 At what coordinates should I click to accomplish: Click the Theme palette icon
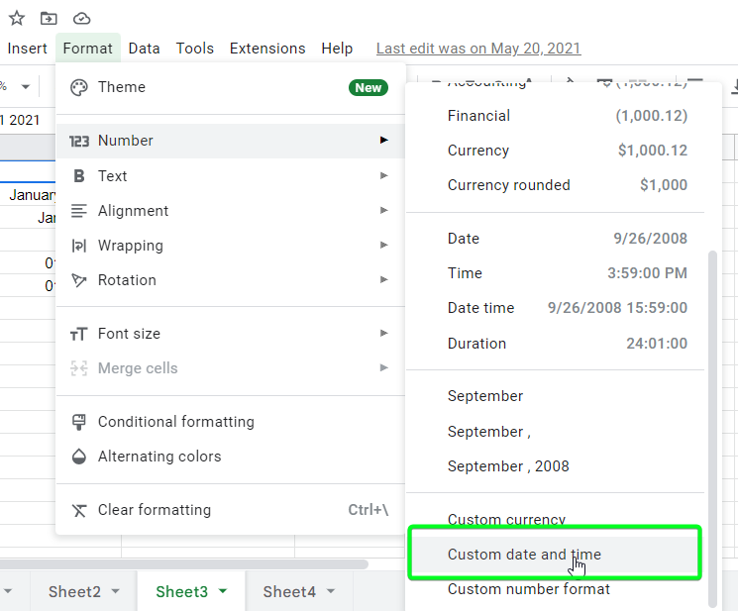tap(79, 87)
